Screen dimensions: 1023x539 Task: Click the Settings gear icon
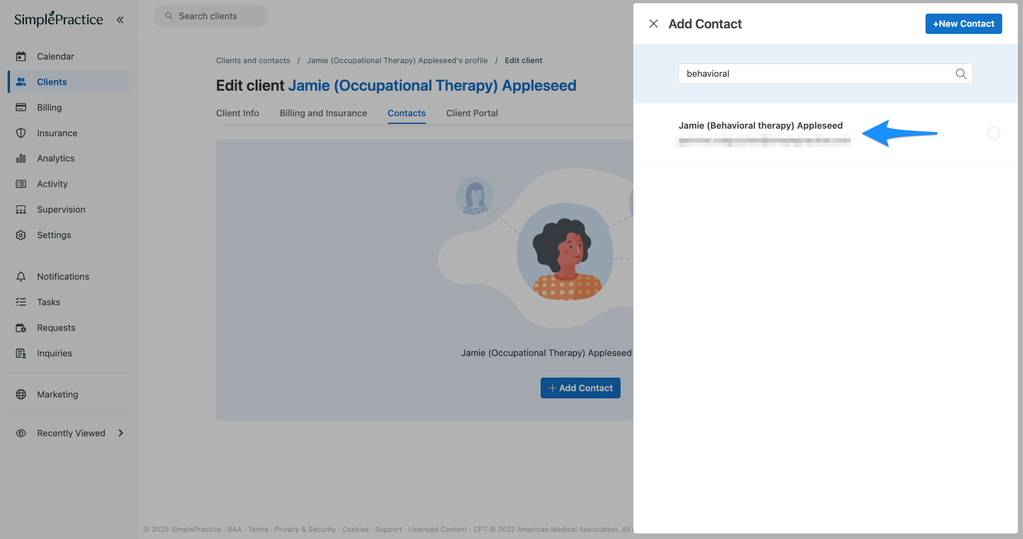(21, 235)
